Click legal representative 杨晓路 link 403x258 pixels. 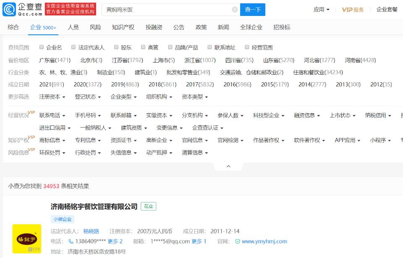(91, 231)
